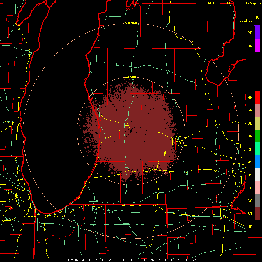Click the RA legend label
Screen dimensions: 262x262
[250, 149]
